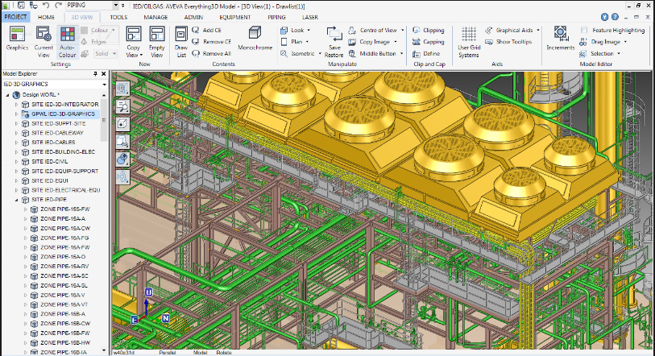This screenshot has height=356, width=655.
Task: Select SITE IED-CIVIL in explorer
Action: 49,161
